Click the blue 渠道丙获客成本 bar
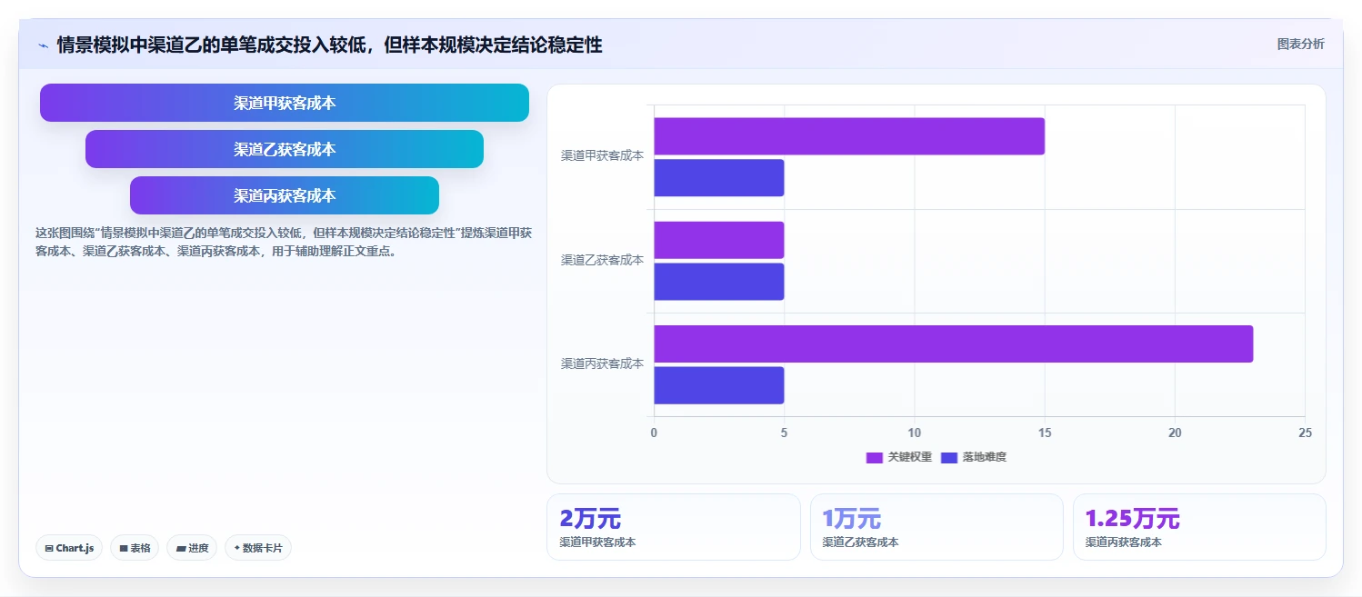Image resolution: width=1362 pixels, height=597 pixels. coord(718,385)
